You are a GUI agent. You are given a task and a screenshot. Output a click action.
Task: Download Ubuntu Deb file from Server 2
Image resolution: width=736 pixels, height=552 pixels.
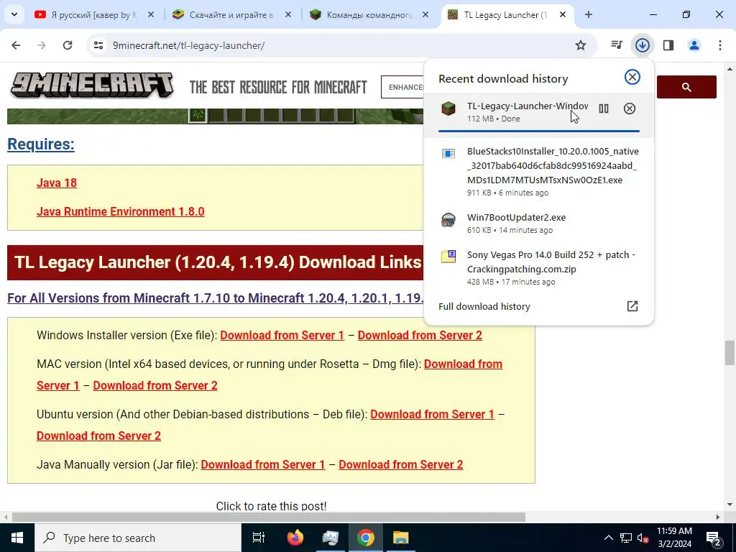(x=98, y=436)
